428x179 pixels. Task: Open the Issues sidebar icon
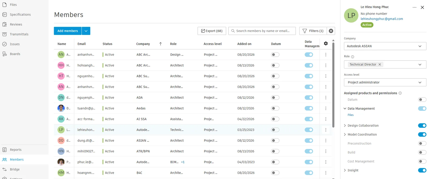pyautogui.click(x=5, y=44)
